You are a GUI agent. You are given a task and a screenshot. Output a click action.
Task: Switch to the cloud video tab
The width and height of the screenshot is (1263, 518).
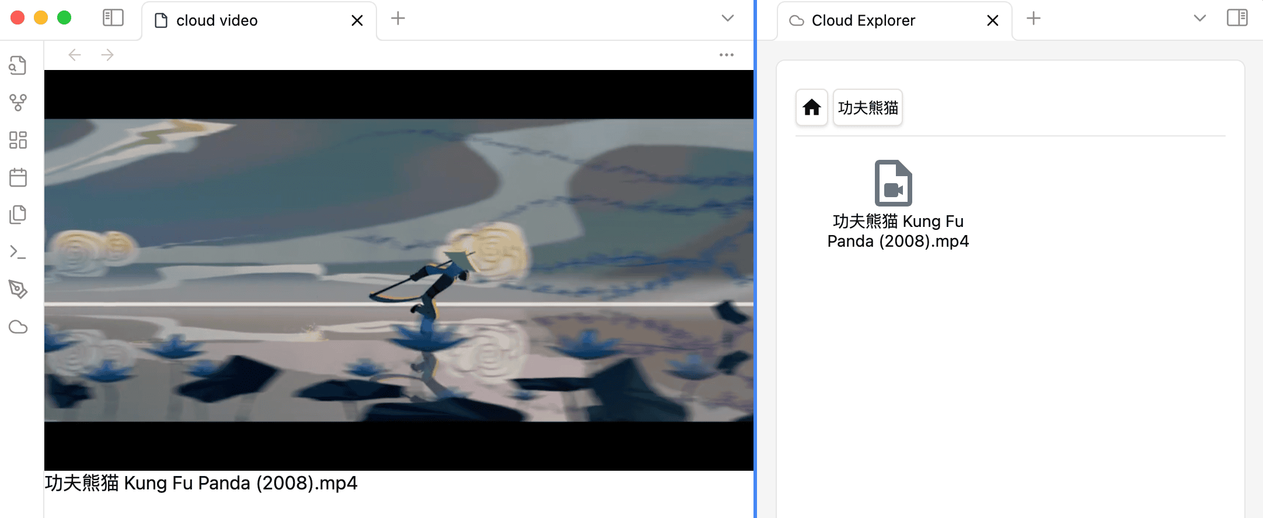(x=245, y=21)
